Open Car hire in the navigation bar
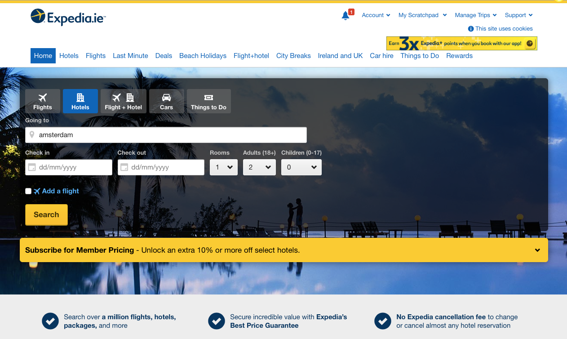 pos(381,56)
